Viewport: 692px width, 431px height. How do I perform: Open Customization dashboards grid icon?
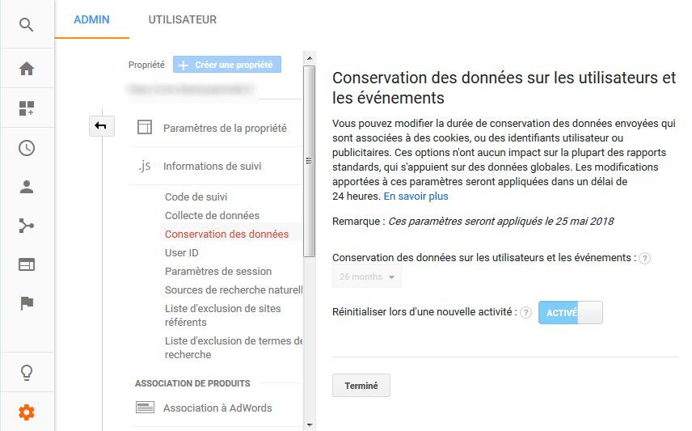[27, 108]
